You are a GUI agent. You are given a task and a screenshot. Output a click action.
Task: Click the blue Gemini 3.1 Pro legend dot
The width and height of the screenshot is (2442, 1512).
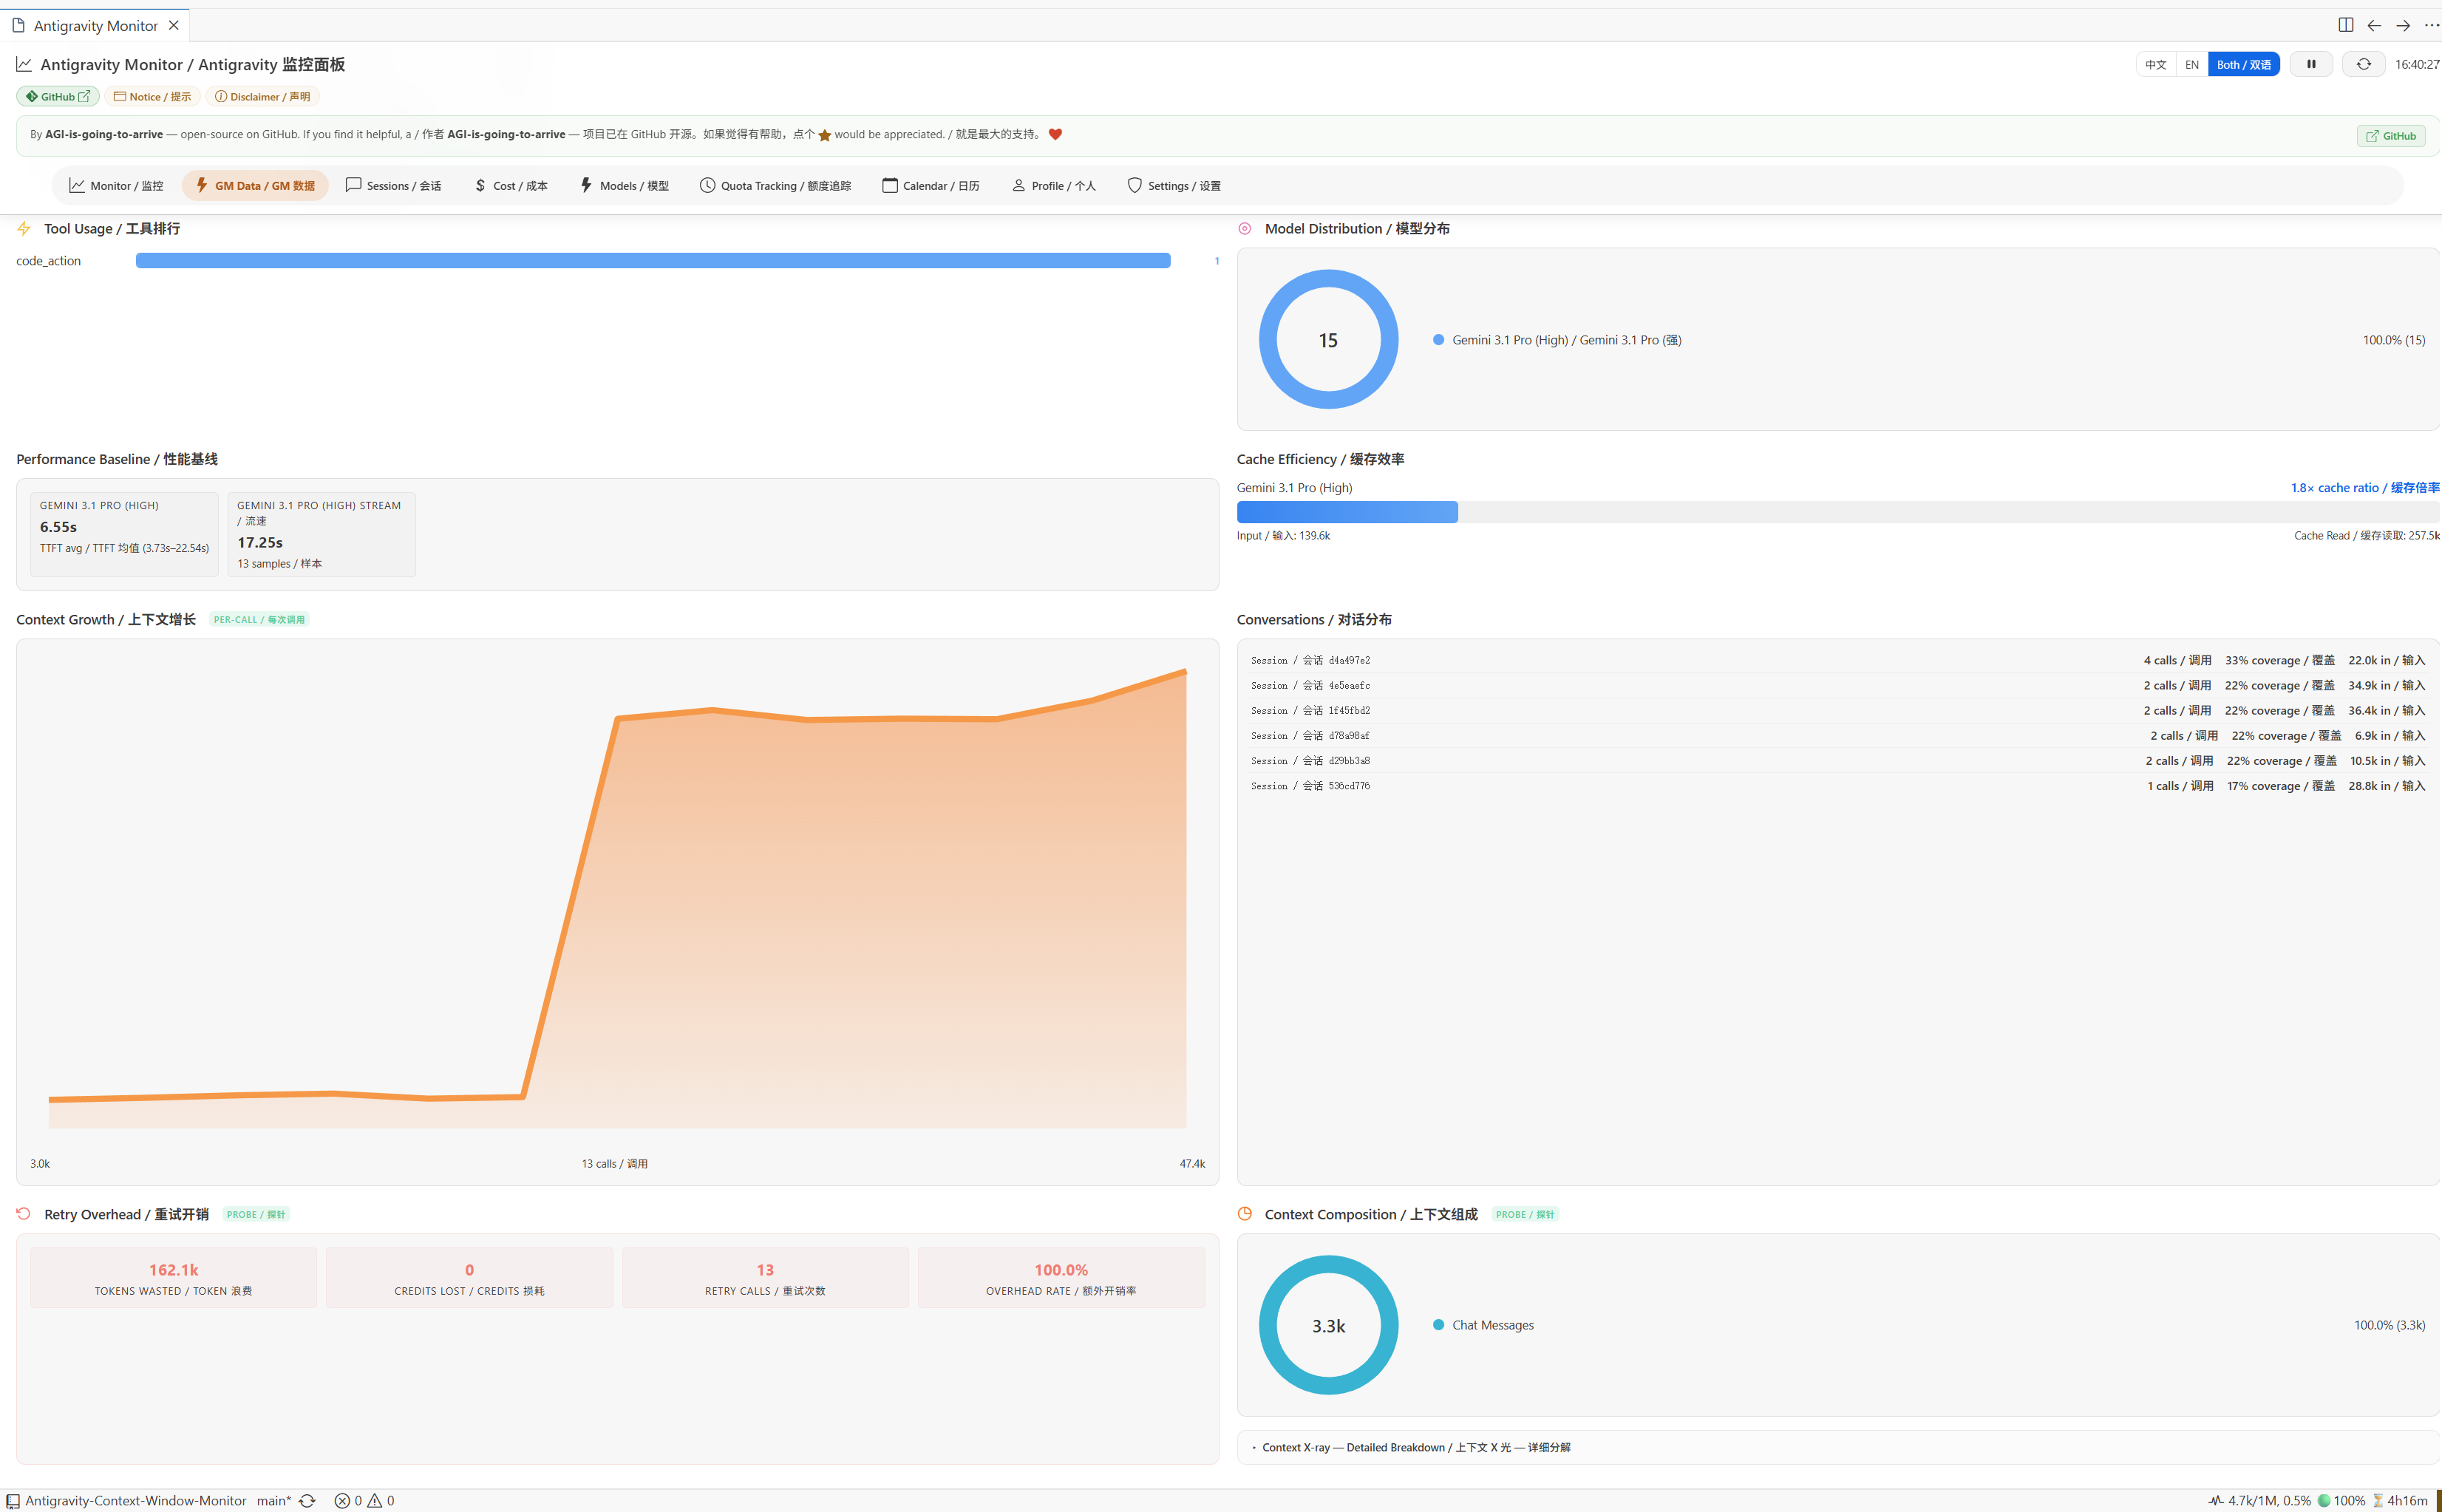[x=1438, y=339]
